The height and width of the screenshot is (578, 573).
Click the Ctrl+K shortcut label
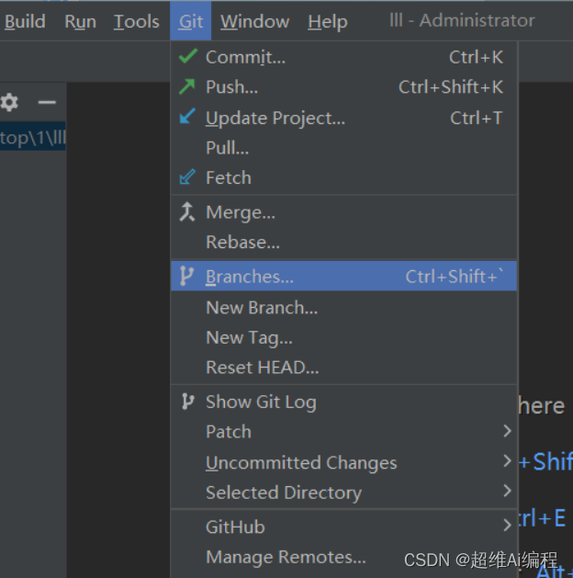pyautogui.click(x=476, y=57)
